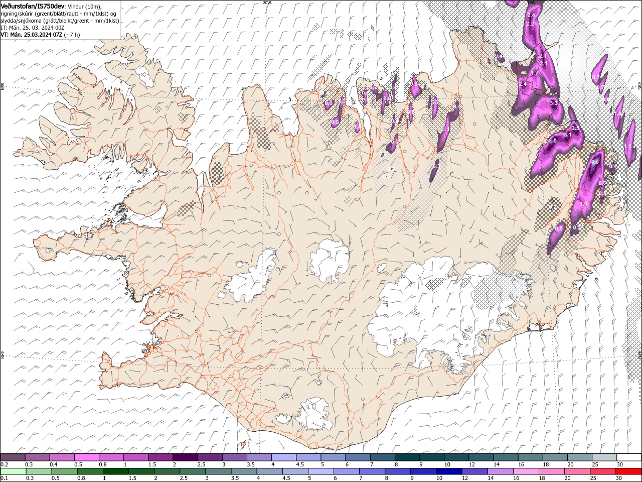
Task: Click the 2.2 snowfall value on the map
Action: tap(531, 24)
